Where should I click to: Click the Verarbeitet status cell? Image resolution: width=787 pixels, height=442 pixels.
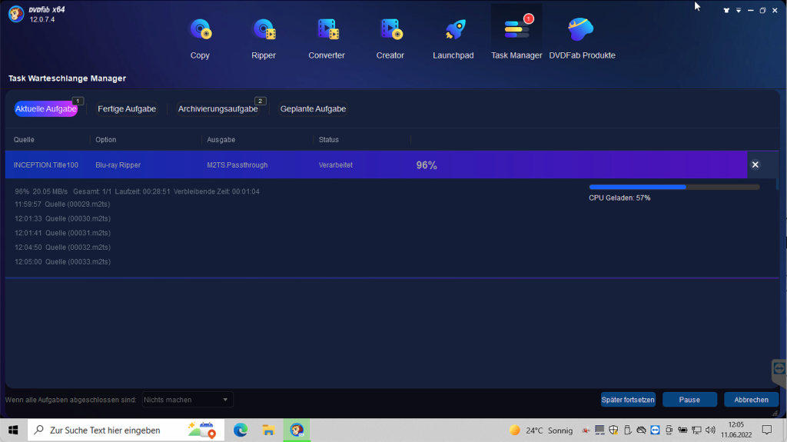point(335,165)
